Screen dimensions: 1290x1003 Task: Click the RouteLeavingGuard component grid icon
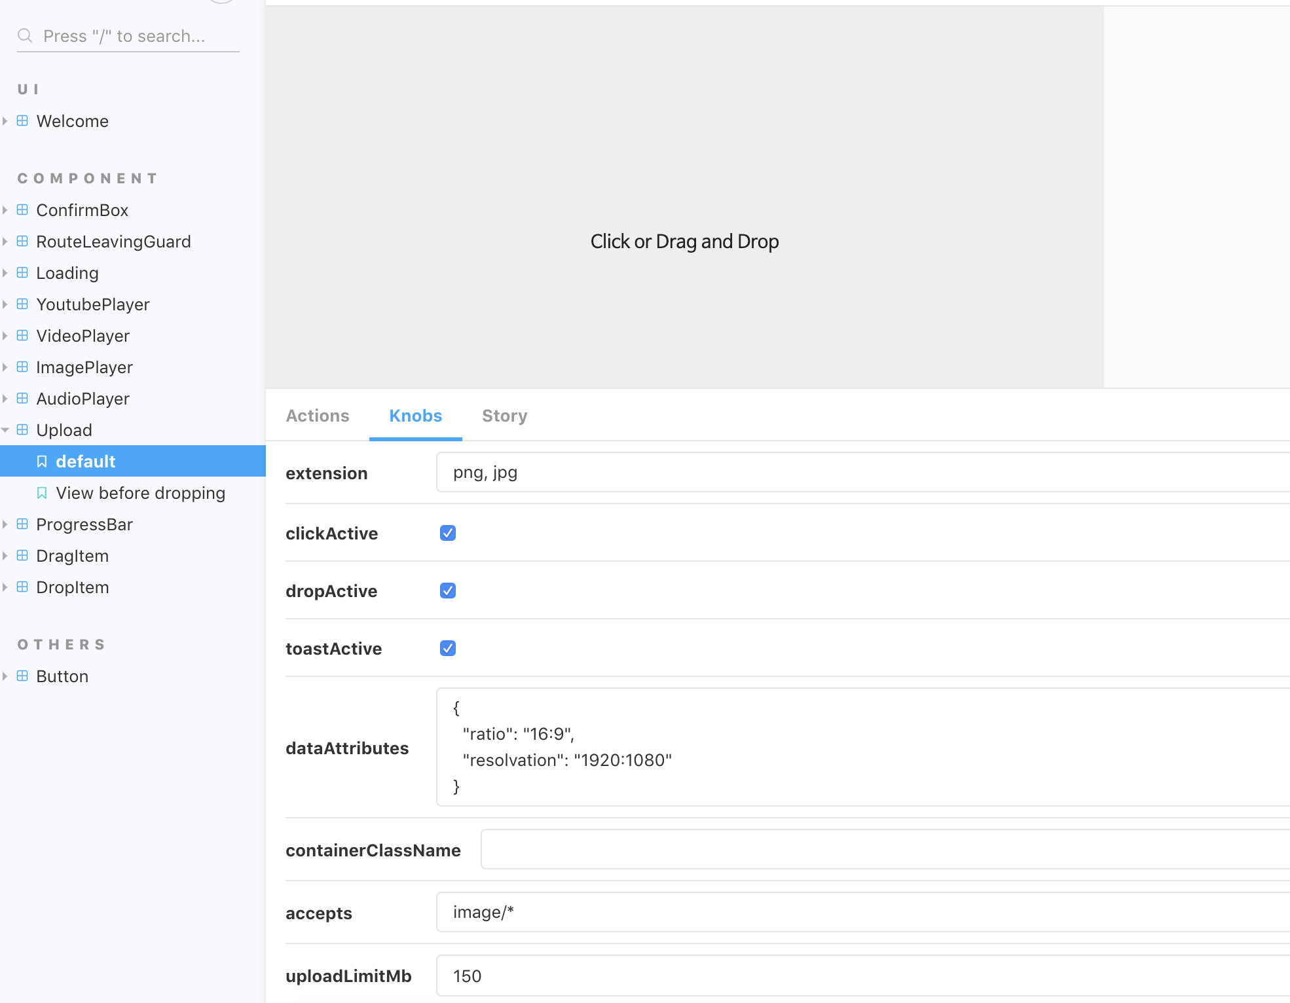coord(22,241)
